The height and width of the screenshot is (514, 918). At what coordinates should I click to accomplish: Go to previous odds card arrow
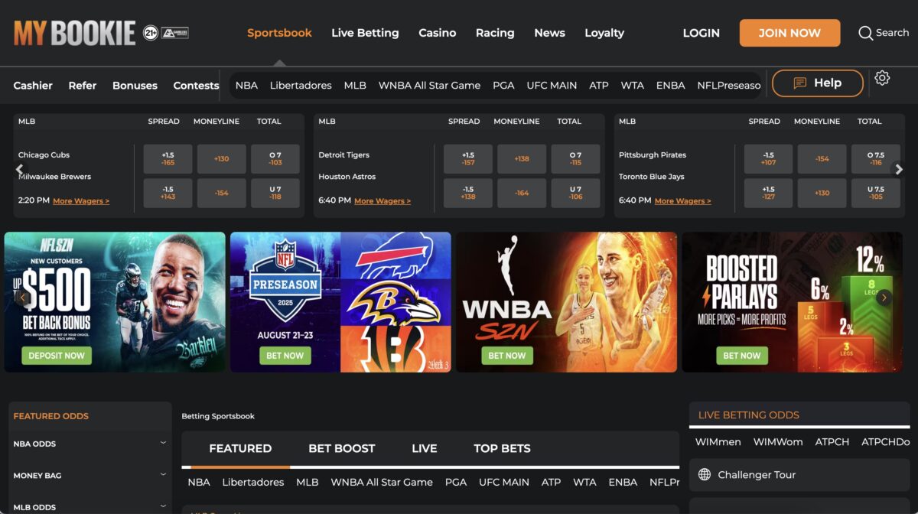tap(20, 170)
